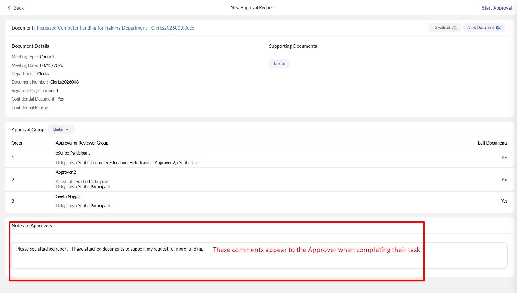Click the Order column header
Screen dimensions: 517x293
pos(17,143)
